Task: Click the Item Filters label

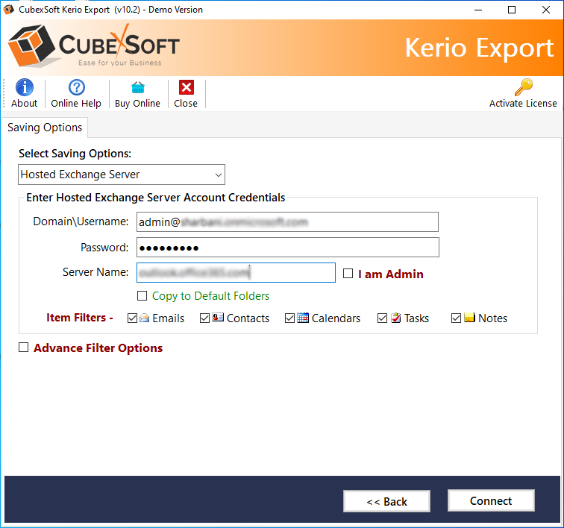Action: click(80, 318)
